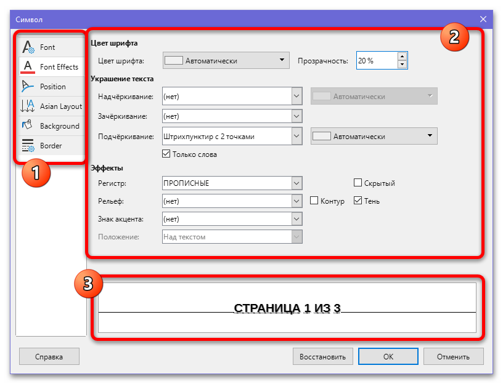Expand the 'Зачёркивание' dropdown
The image size is (503, 384).
point(296,116)
